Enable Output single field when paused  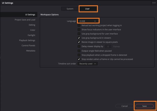point(79,51)
